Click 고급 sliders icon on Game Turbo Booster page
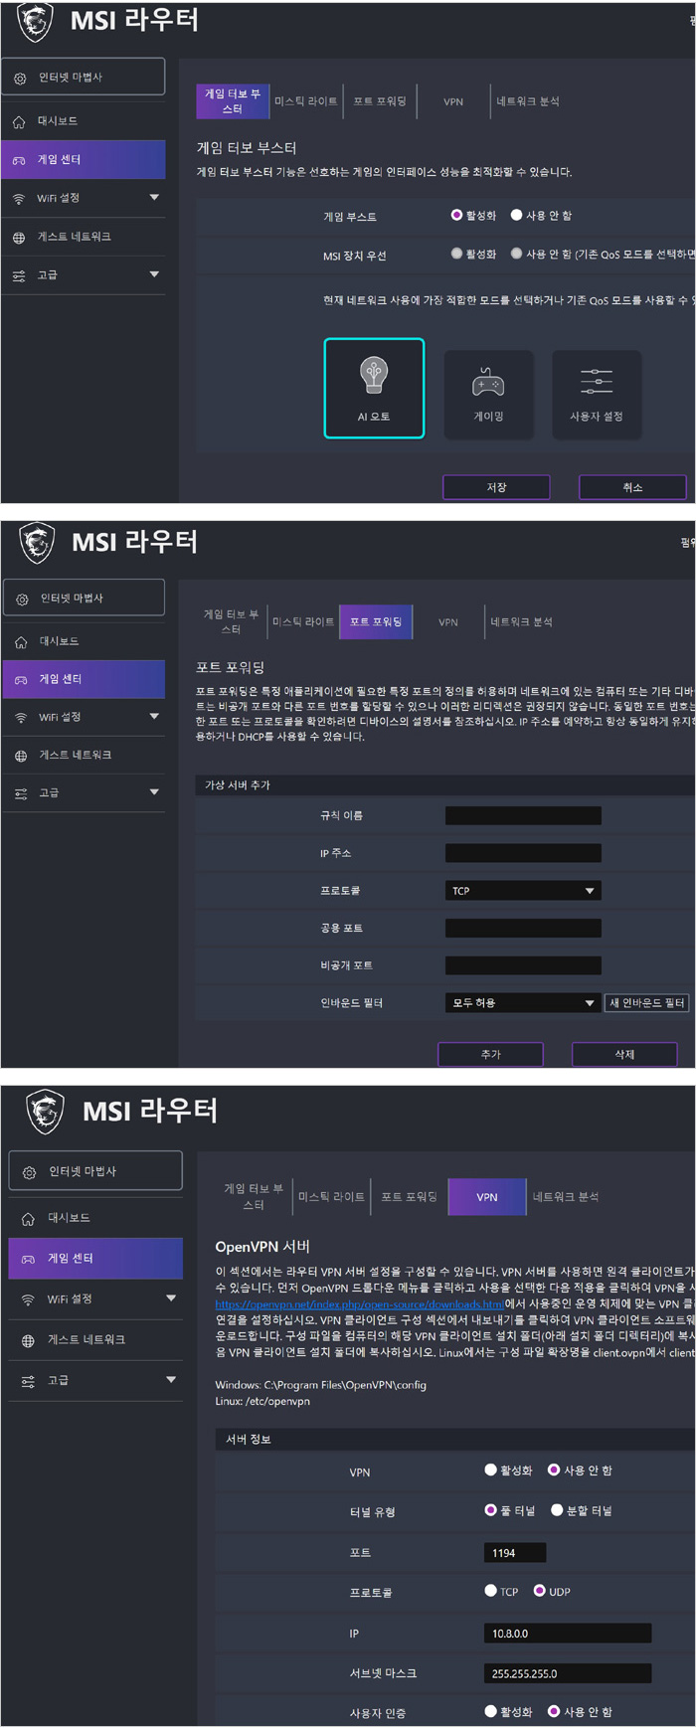Image resolution: width=696 pixels, height=1730 pixels. coord(19,275)
